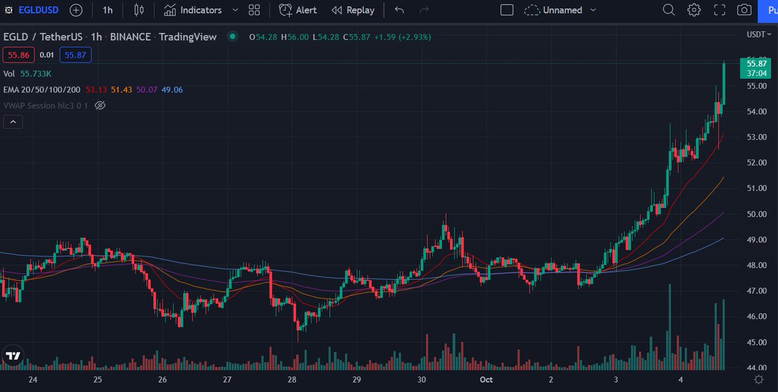Redo the last chart action

(x=425, y=10)
